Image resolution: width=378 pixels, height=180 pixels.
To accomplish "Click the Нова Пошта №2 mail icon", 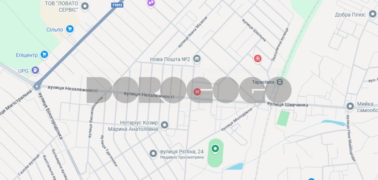I will (x=197, y=59).
